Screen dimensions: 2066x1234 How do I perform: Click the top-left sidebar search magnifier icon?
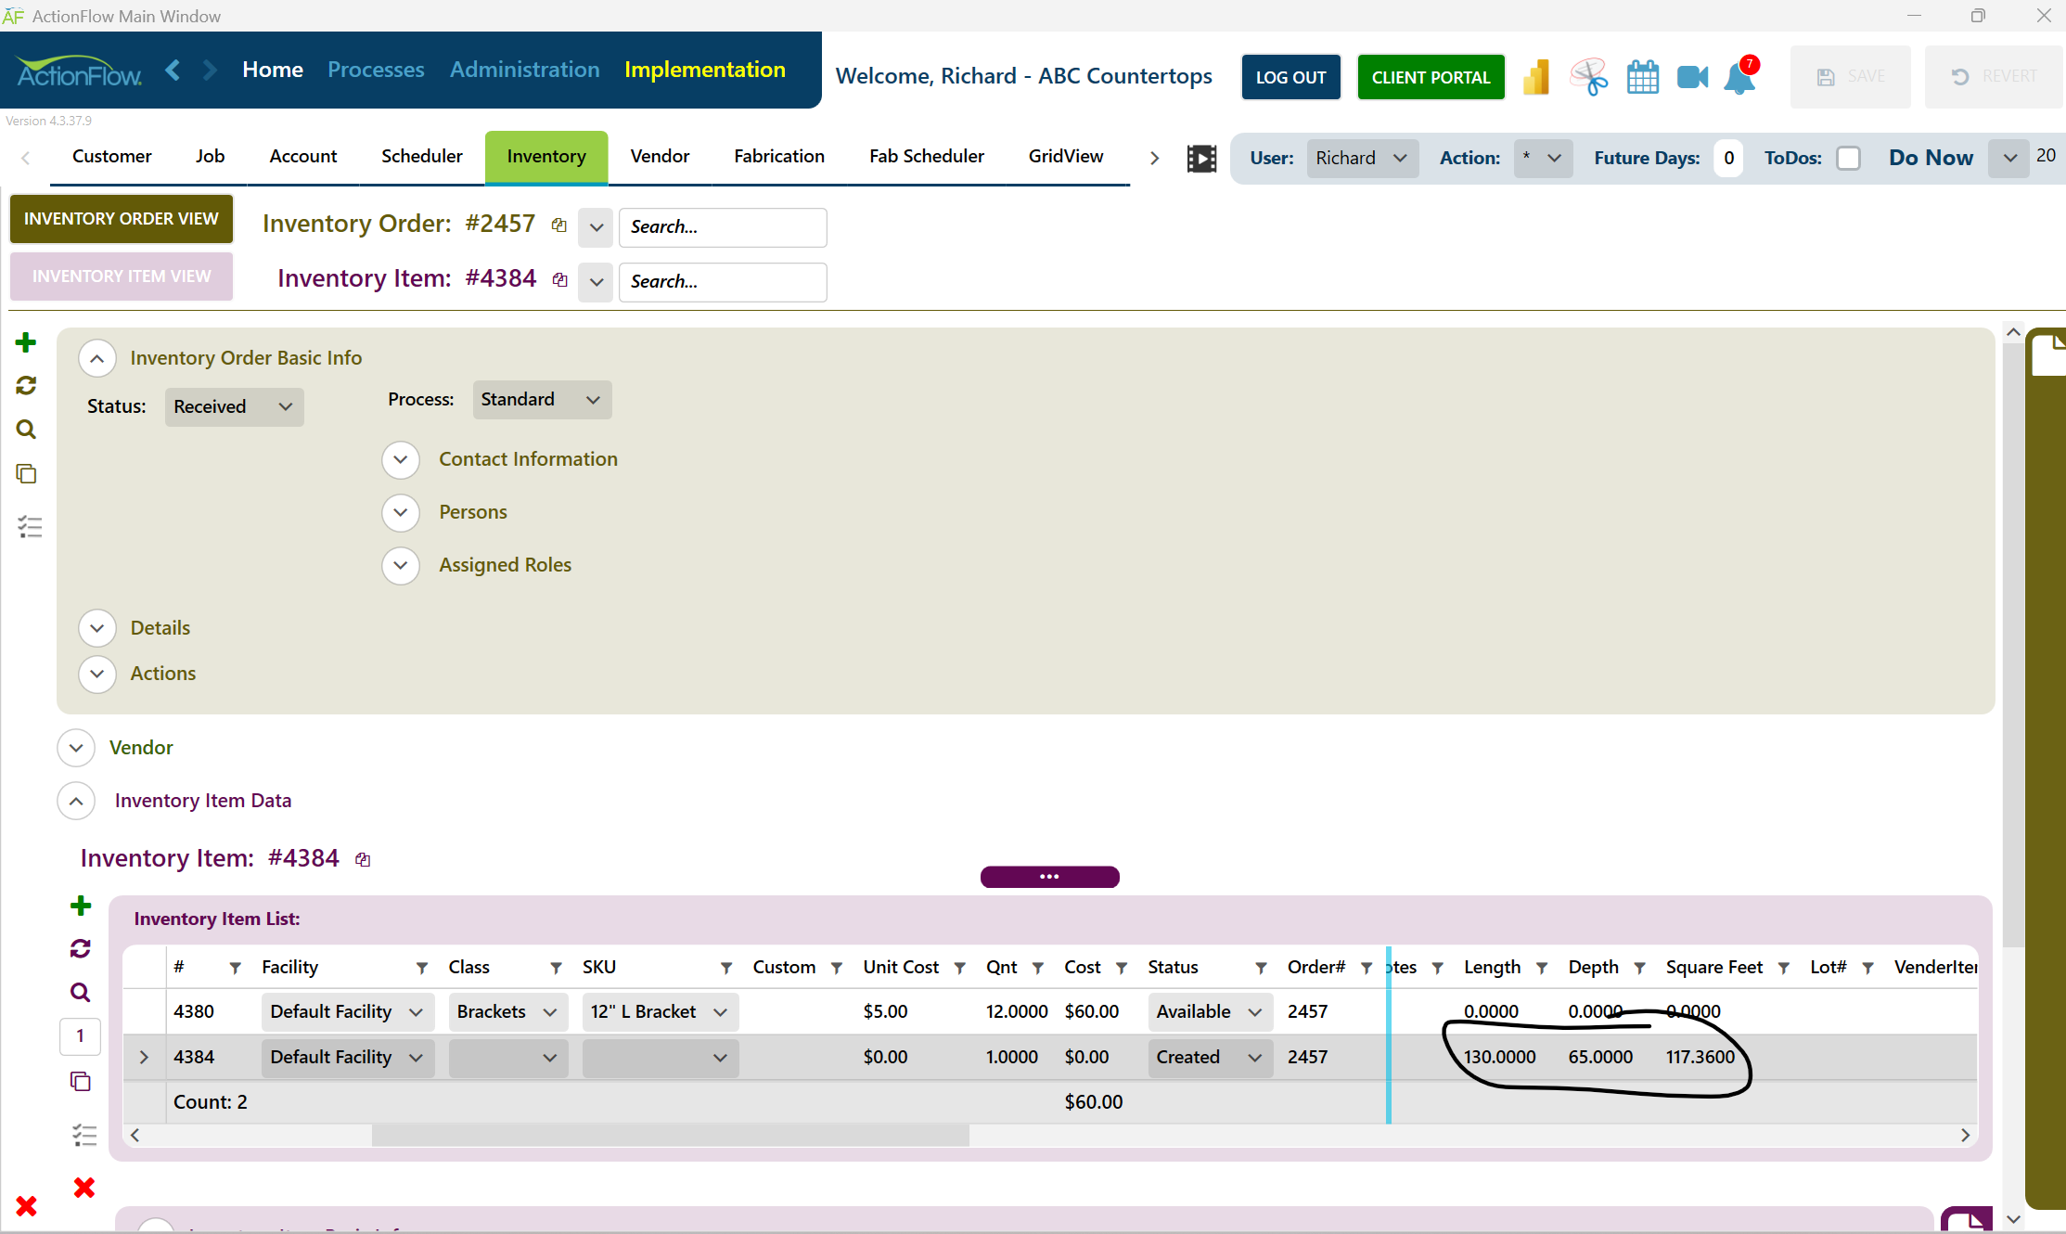pyautogui.click(x=26, y=430)
